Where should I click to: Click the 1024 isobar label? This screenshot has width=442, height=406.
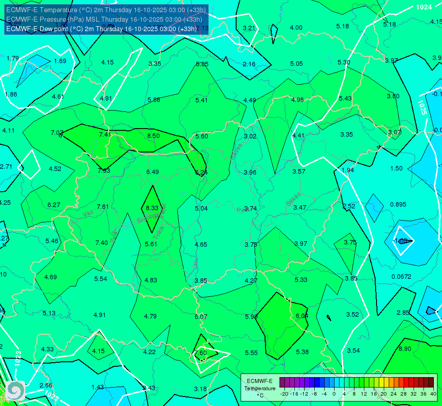424,7
